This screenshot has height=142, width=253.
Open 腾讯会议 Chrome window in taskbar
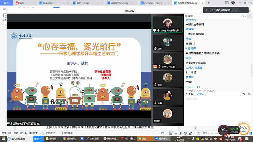click(x=70, y=139)
